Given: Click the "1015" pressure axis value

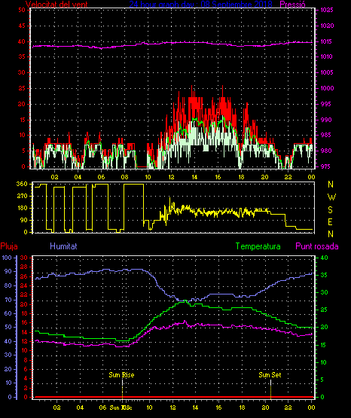Looking at the screenshot, I should tap(327, 41).
